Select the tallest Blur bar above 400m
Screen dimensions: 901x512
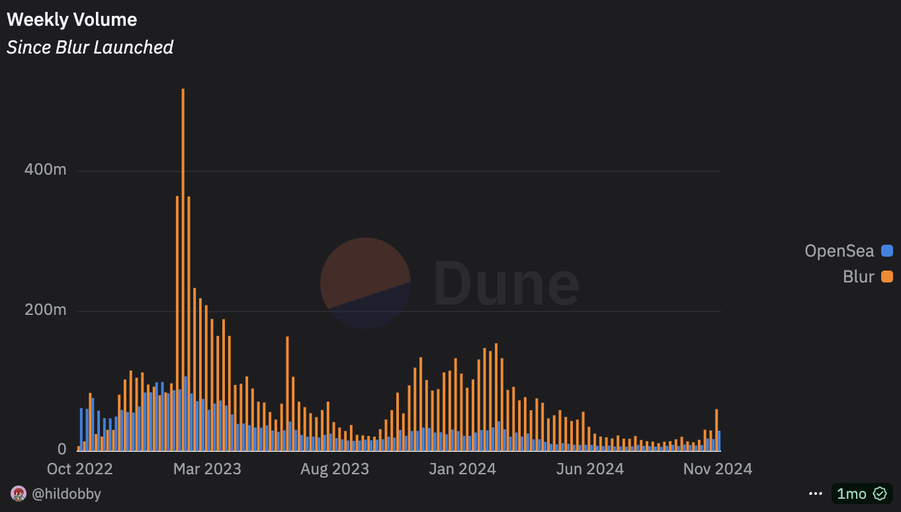click(x=183, y=270)
